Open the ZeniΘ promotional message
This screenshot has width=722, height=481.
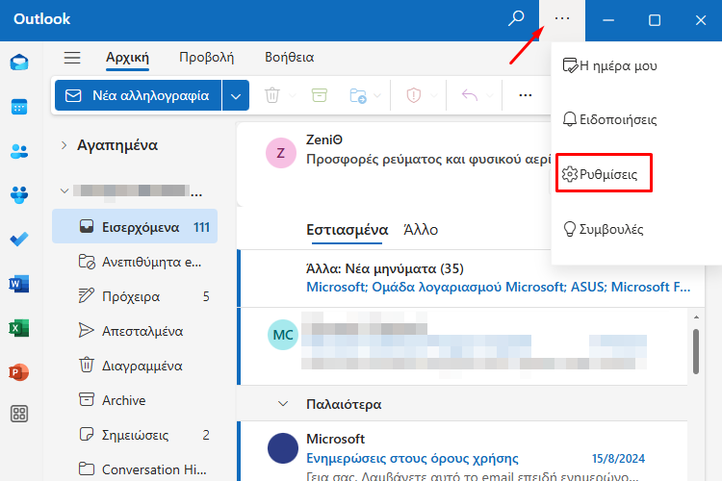[394, 164]
